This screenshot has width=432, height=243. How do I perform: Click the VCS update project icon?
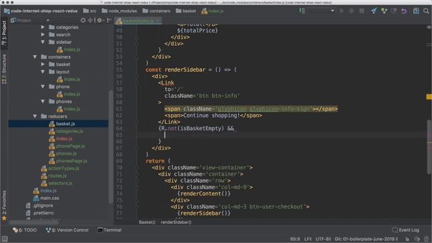[374, 11]
